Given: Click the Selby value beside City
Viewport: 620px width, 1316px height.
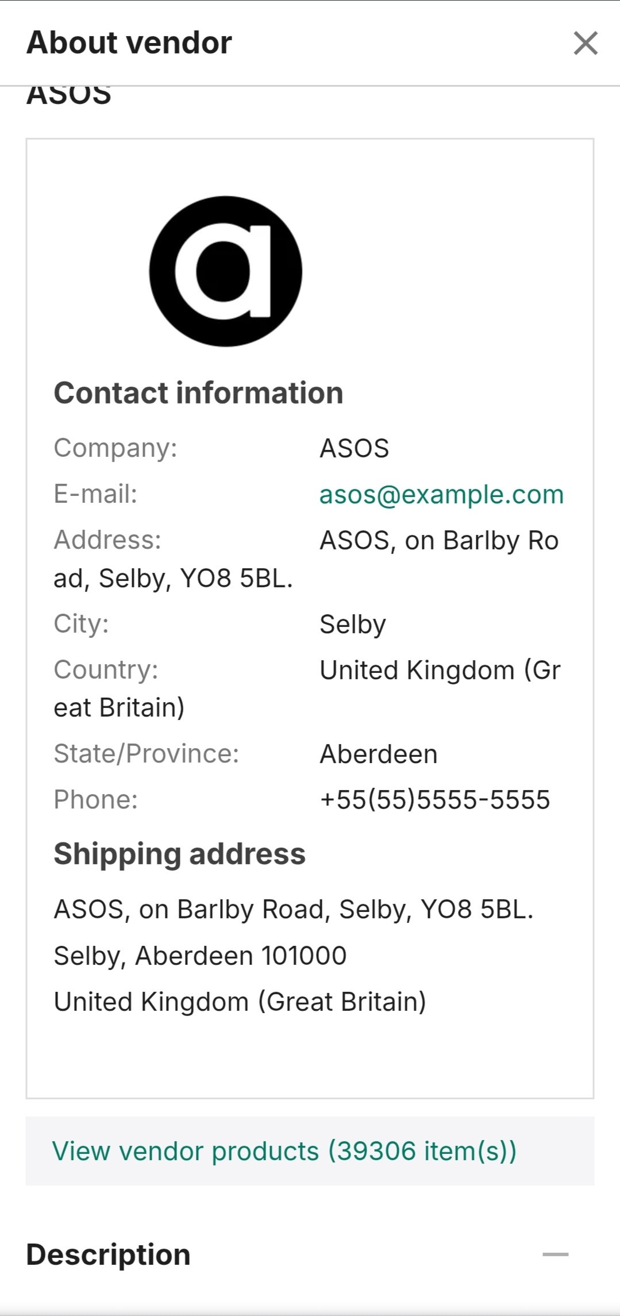Looking at the screenshot, I should pos(352,624).
